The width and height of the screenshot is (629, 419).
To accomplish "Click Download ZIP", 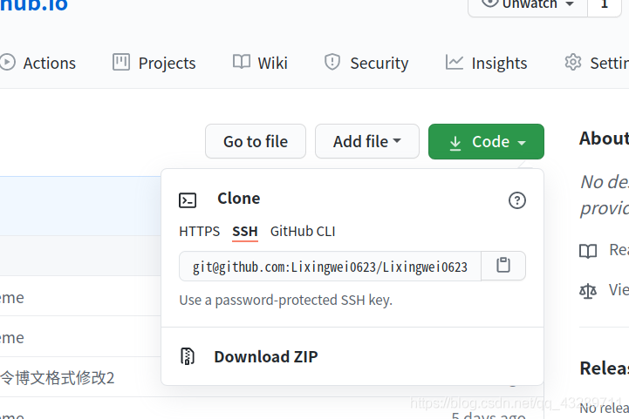I will point(265,356).
